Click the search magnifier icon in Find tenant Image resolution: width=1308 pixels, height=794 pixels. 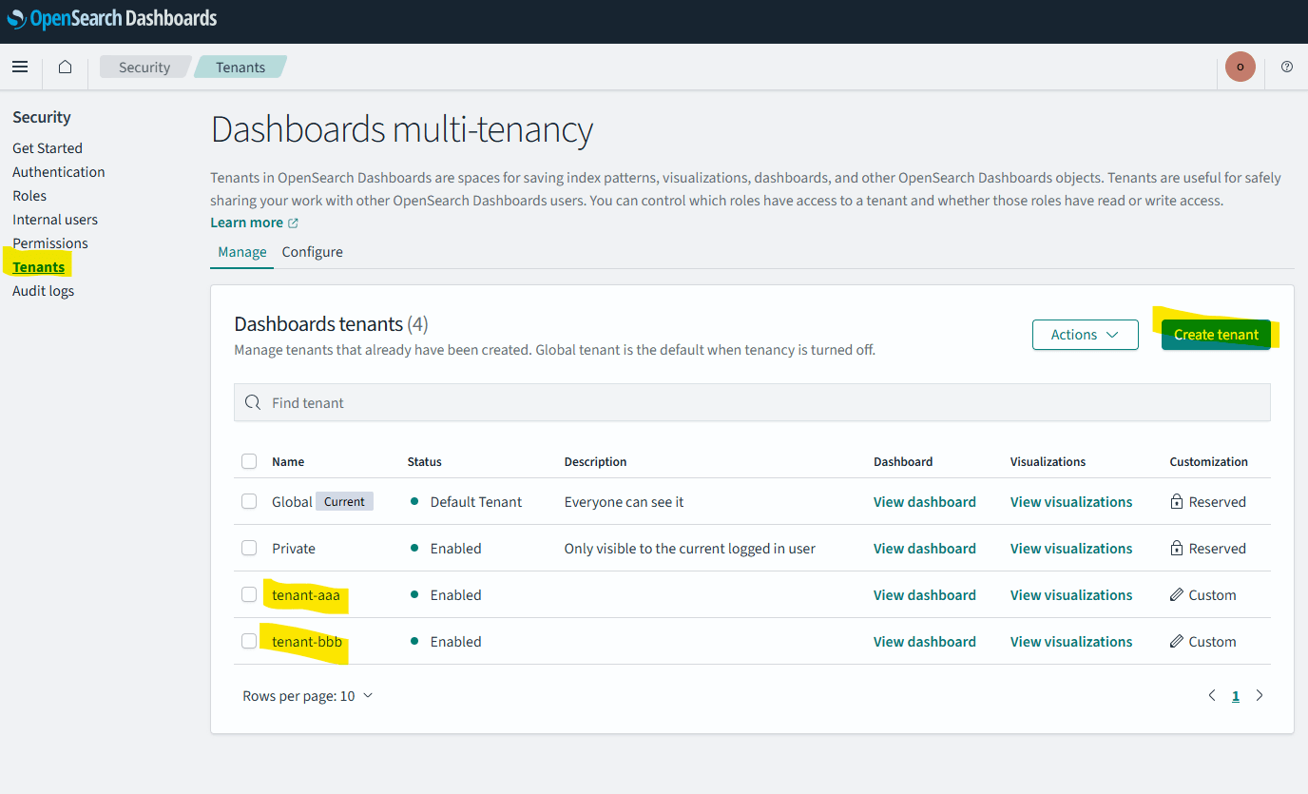point(252,402)
